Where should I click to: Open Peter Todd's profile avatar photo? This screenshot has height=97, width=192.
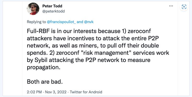coord(33,9)
